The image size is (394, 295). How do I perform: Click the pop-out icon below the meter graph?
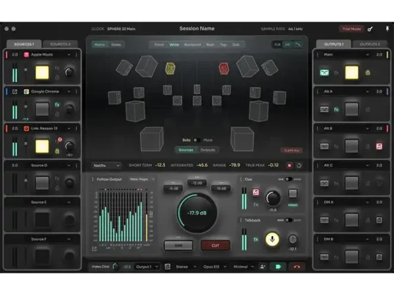[94, 248]
